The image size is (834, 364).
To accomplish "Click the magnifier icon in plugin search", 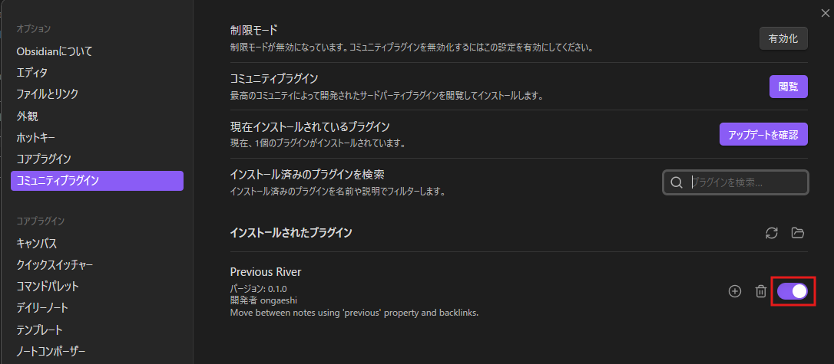I will click(x=677, y=182).
